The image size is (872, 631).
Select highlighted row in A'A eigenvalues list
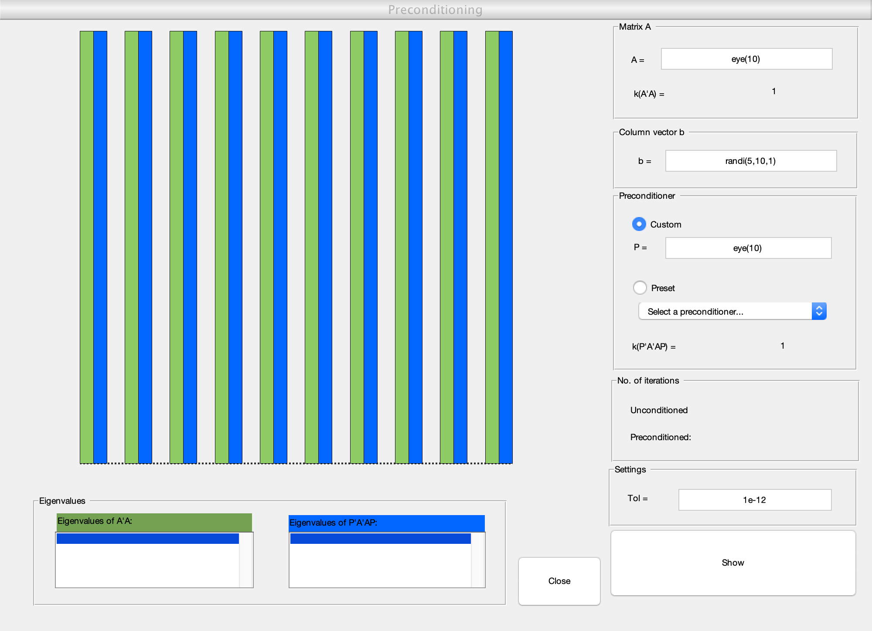coord(147,539)
